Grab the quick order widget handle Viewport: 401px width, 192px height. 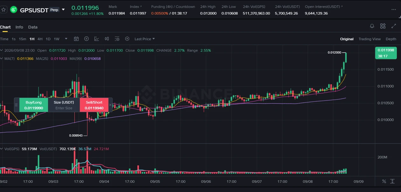[x=16, y=105]
